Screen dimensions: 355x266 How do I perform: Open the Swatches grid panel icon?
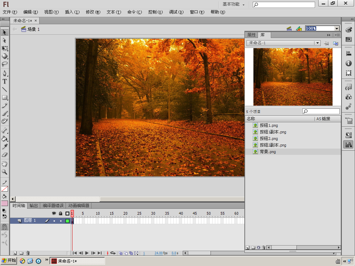coord(348,39)
